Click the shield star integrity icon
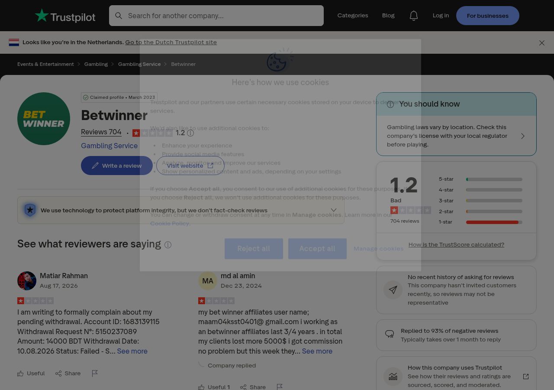Viewport: 554px width, 390px height. click(x=30, y=210)
